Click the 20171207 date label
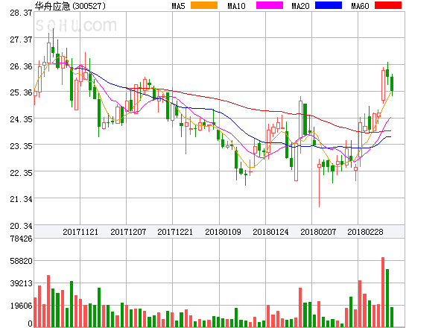Viewport: 447px width, 328px height. (128, 232)
